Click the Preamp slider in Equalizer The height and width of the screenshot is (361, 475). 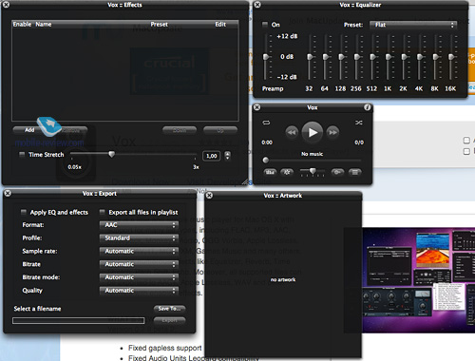266,57
